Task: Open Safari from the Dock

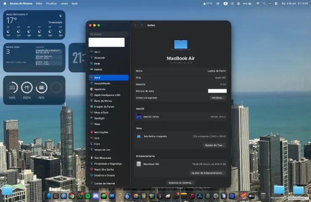Action: pos(64,196)
